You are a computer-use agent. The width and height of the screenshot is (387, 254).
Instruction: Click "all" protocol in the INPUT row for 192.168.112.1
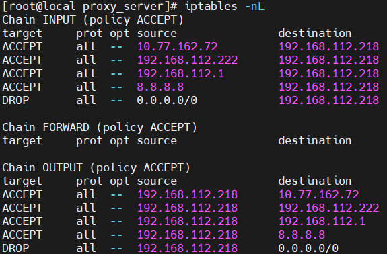click(x=86, y=74)
